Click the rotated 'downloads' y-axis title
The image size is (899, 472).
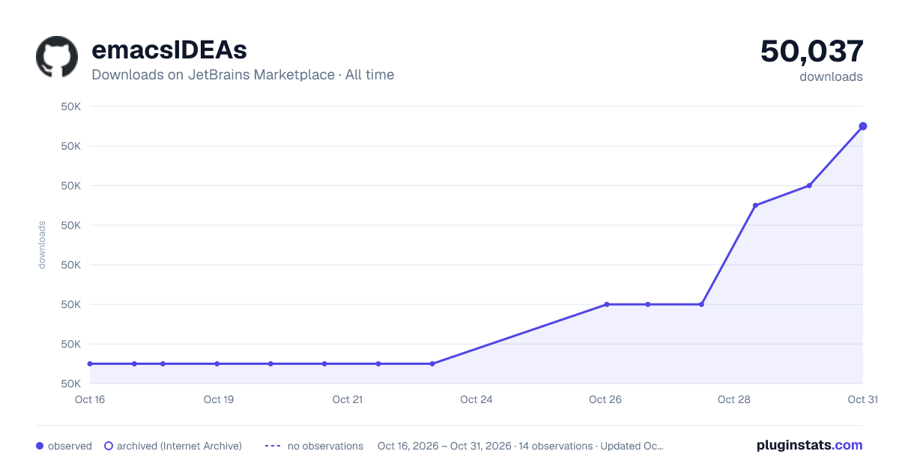coord(42,245)
